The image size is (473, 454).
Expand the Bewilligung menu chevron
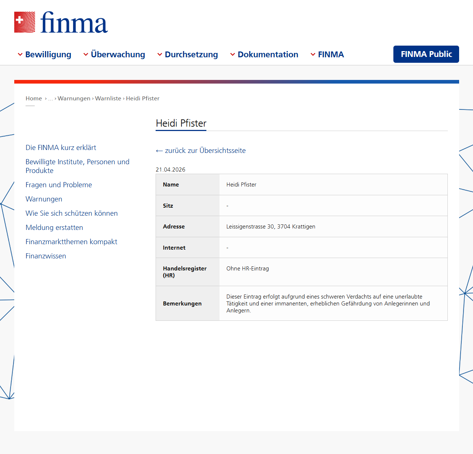point(20,54)
